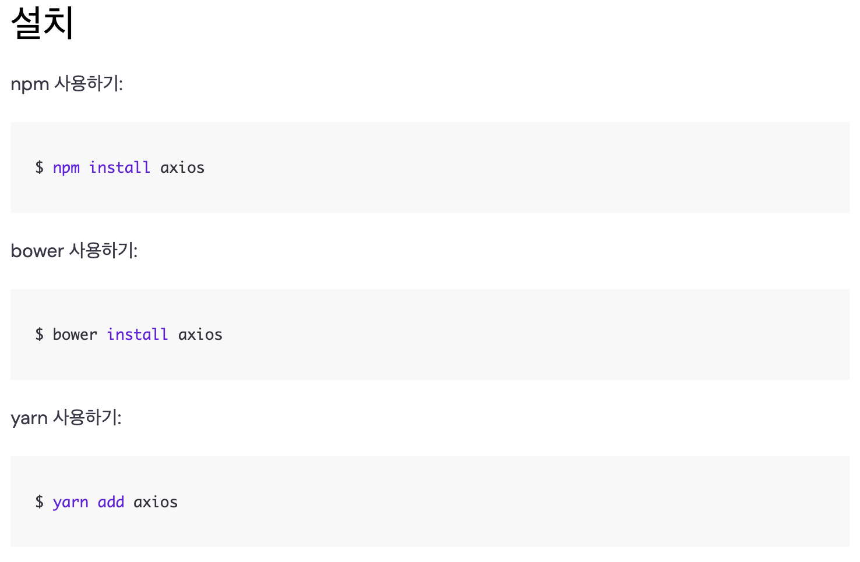Click the 'npm 사용하기:' text
Viewport: 860px width, 562px height.
pos(67,84)
